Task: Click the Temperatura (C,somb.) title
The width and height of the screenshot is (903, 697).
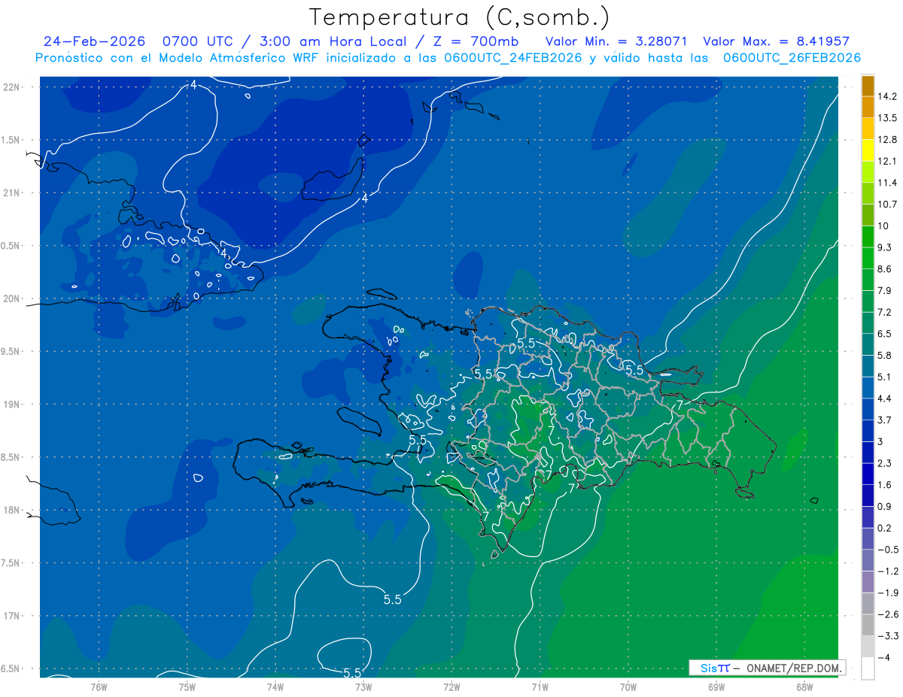Action: coord(459,17)
